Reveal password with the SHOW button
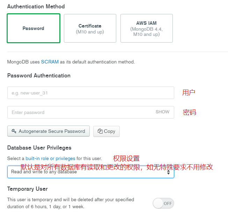 tap(162, 112)
